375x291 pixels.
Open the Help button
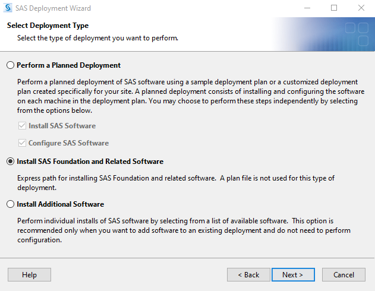tap(29, 274)
